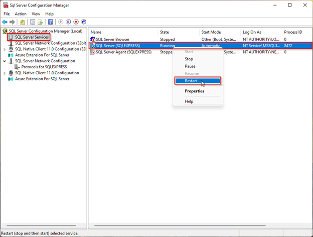Click the SQL Server Agent service icon
313x237 pixels.
click(x=93, y=52)
